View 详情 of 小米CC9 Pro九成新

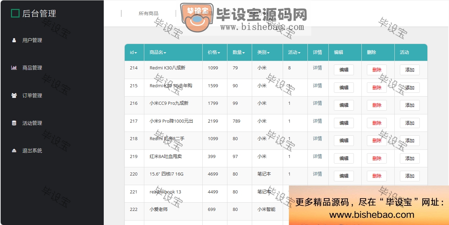pos(317,103)
